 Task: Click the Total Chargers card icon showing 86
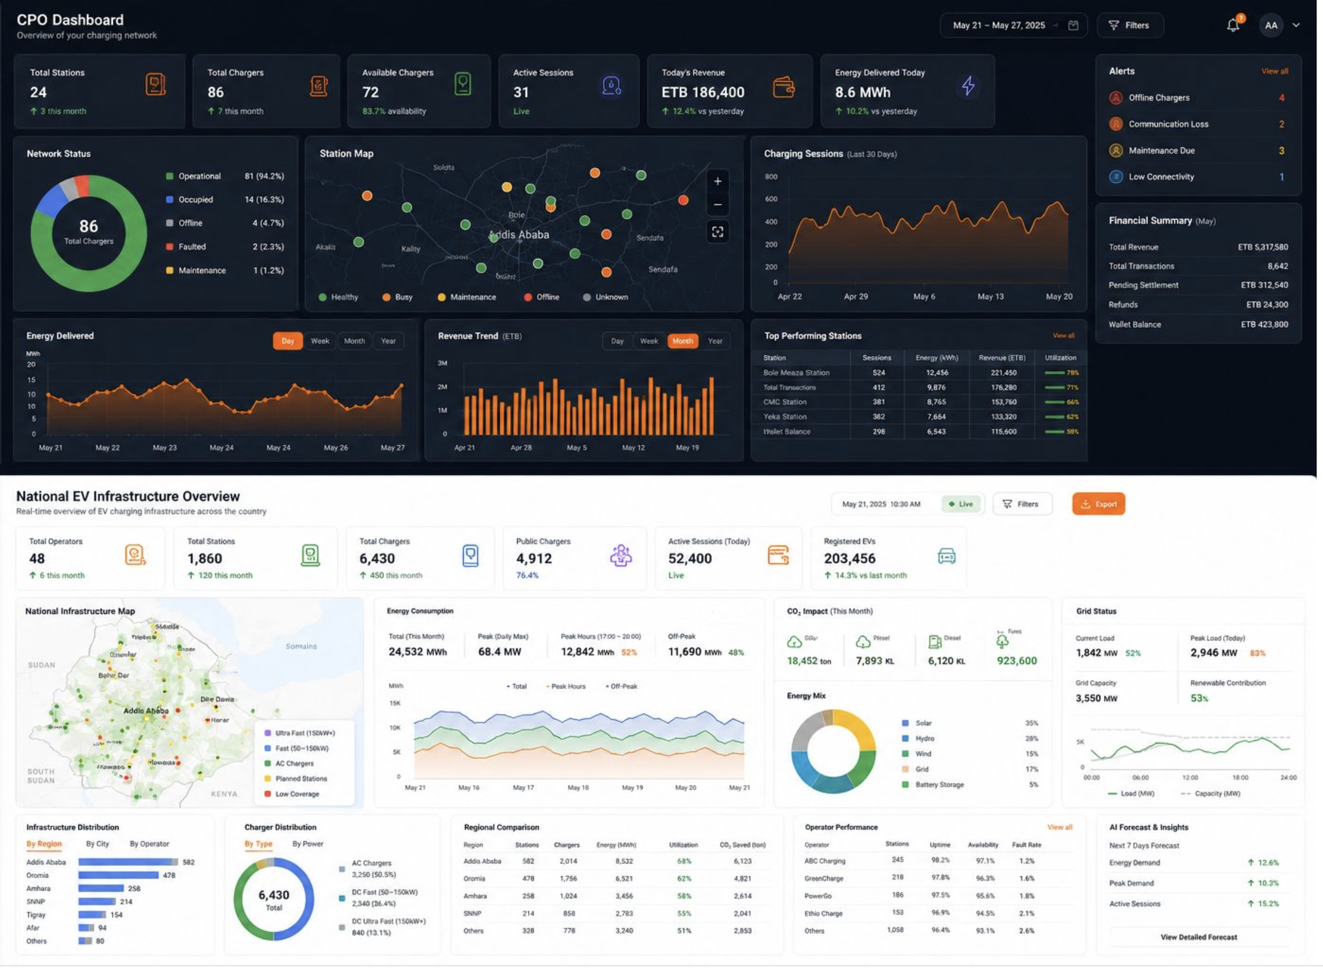(x=318, y=86)
